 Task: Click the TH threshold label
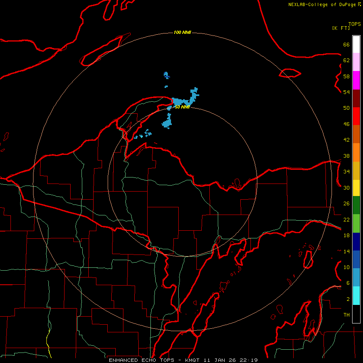pyautogui.click(x=346, y=315)
